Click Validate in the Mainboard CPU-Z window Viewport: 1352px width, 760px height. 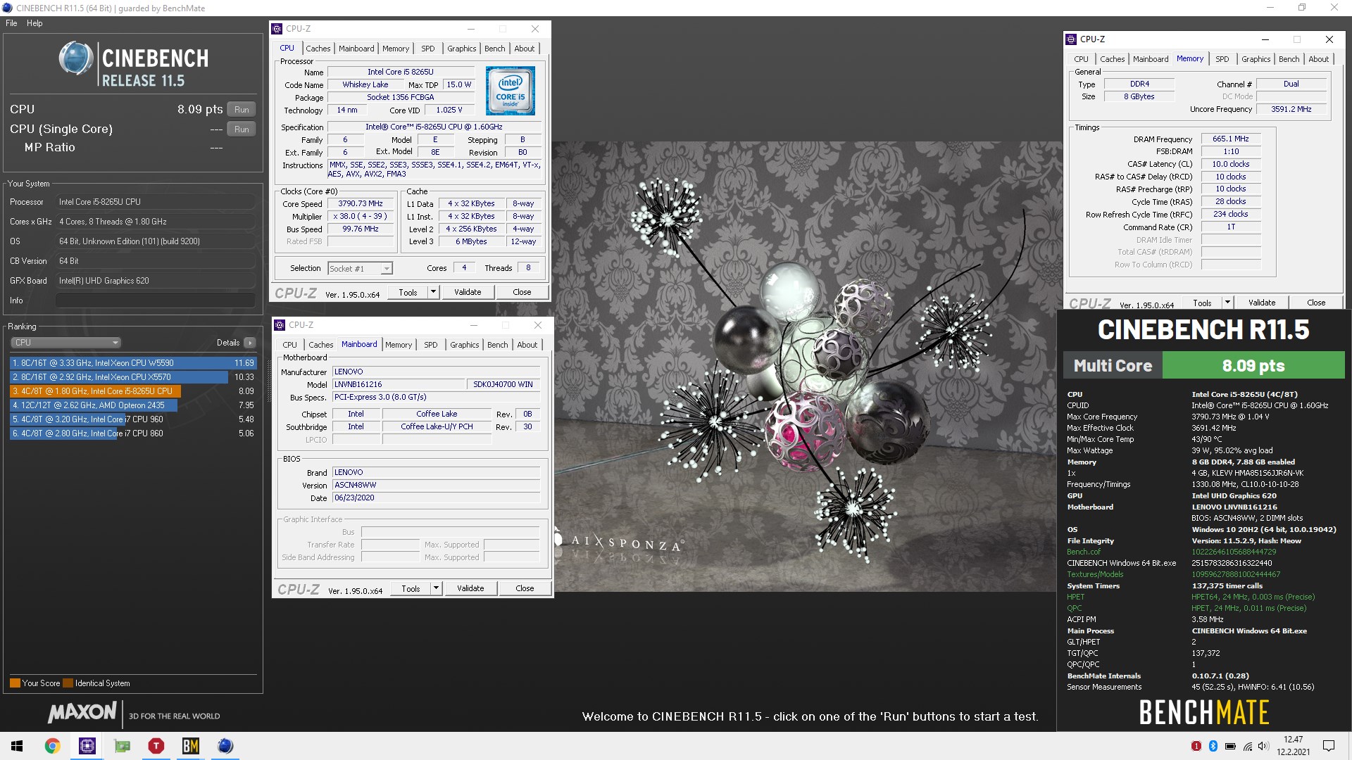tap(470, 588)
